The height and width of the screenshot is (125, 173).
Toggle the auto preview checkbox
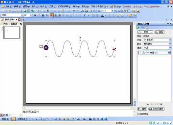click(x=139, y=114)
